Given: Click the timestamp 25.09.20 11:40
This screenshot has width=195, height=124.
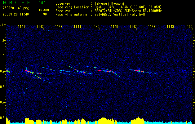Looking at the screenshot, I should 16,14.
